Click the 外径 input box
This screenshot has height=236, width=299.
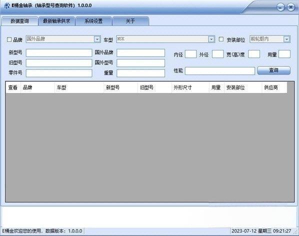click(x=218, y=54)
